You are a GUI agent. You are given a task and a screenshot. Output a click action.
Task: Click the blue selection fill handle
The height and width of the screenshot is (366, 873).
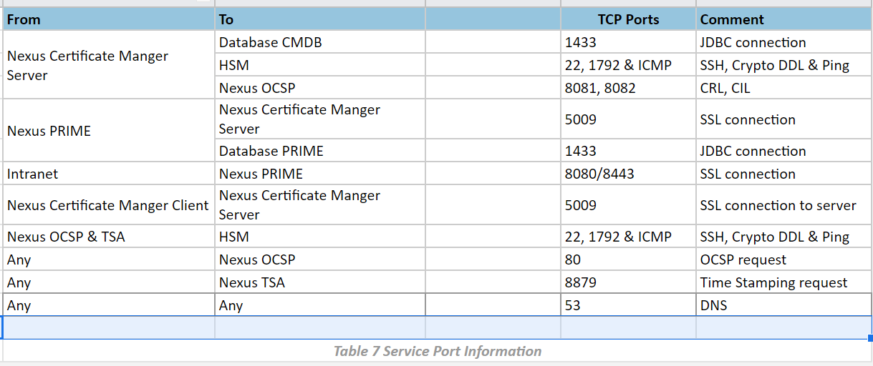(x=870, y=338)
